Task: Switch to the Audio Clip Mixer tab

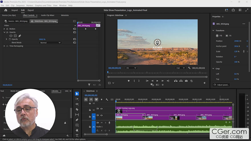Action: (48, 15)
